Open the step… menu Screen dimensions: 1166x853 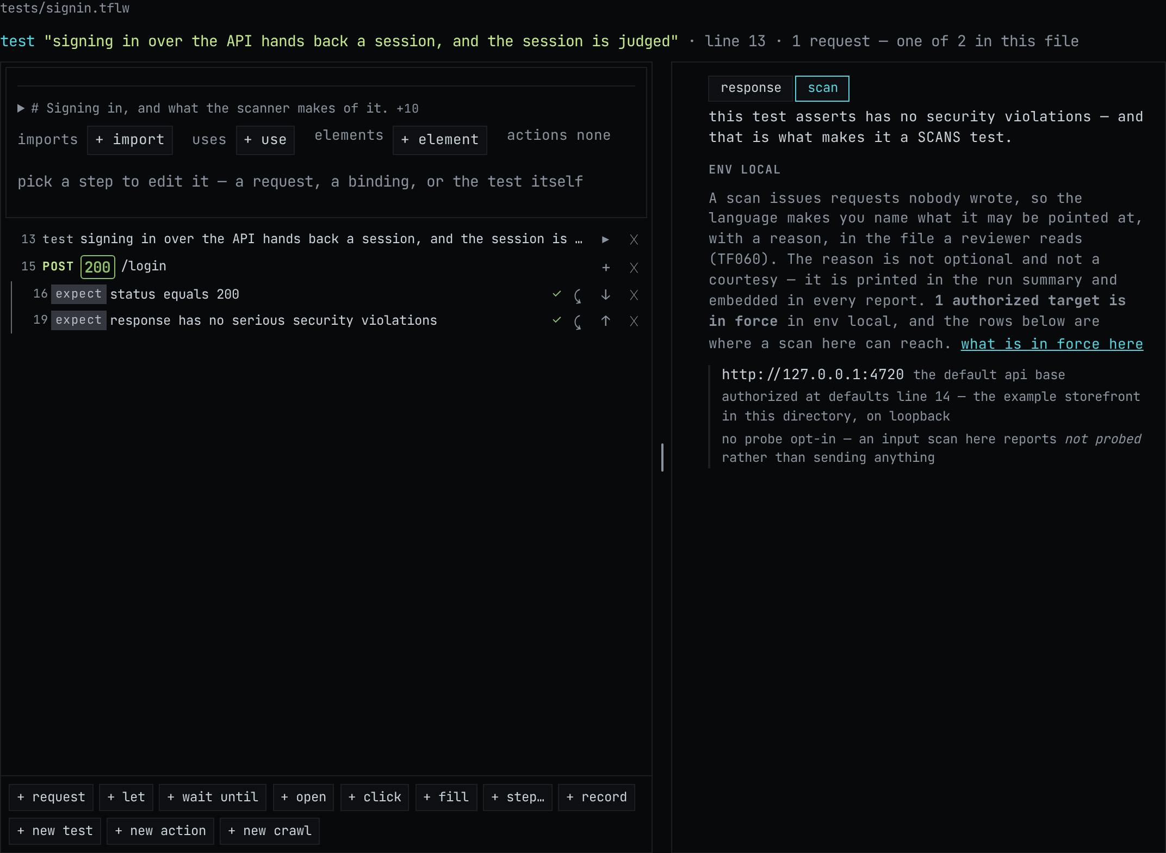point(518,798)
